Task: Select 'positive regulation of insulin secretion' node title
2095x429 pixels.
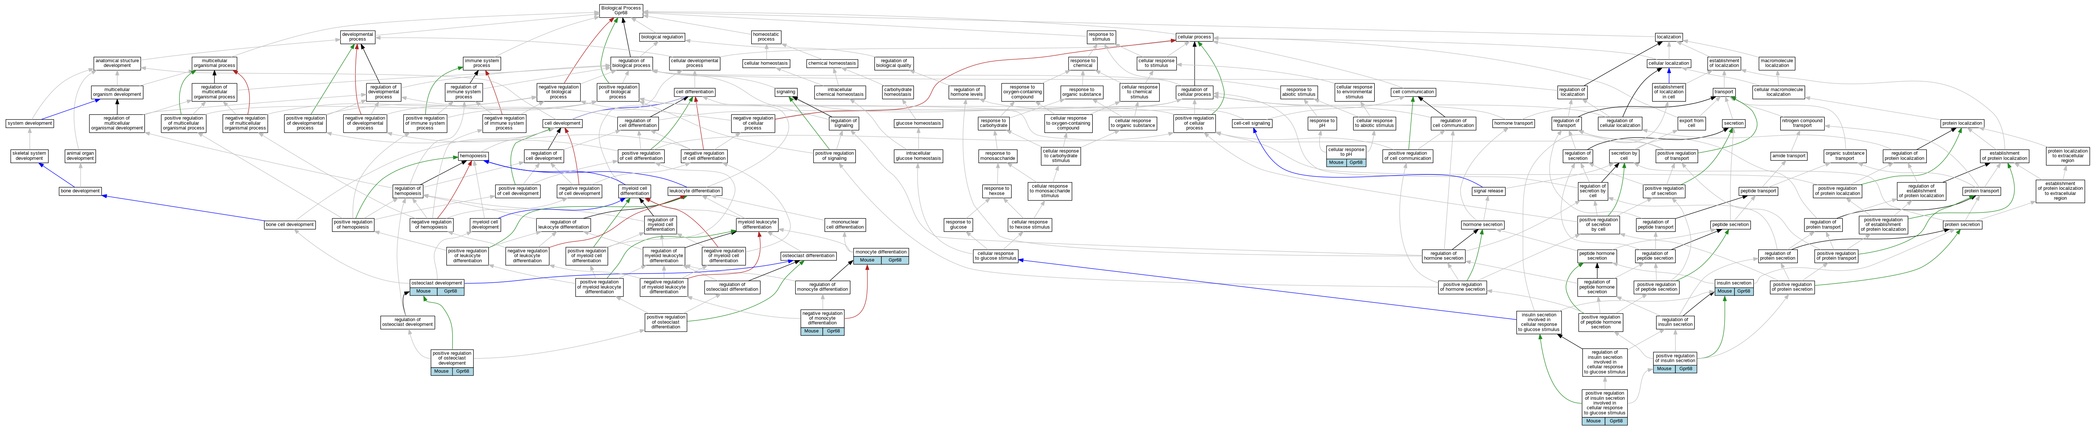Action: 1675,358
